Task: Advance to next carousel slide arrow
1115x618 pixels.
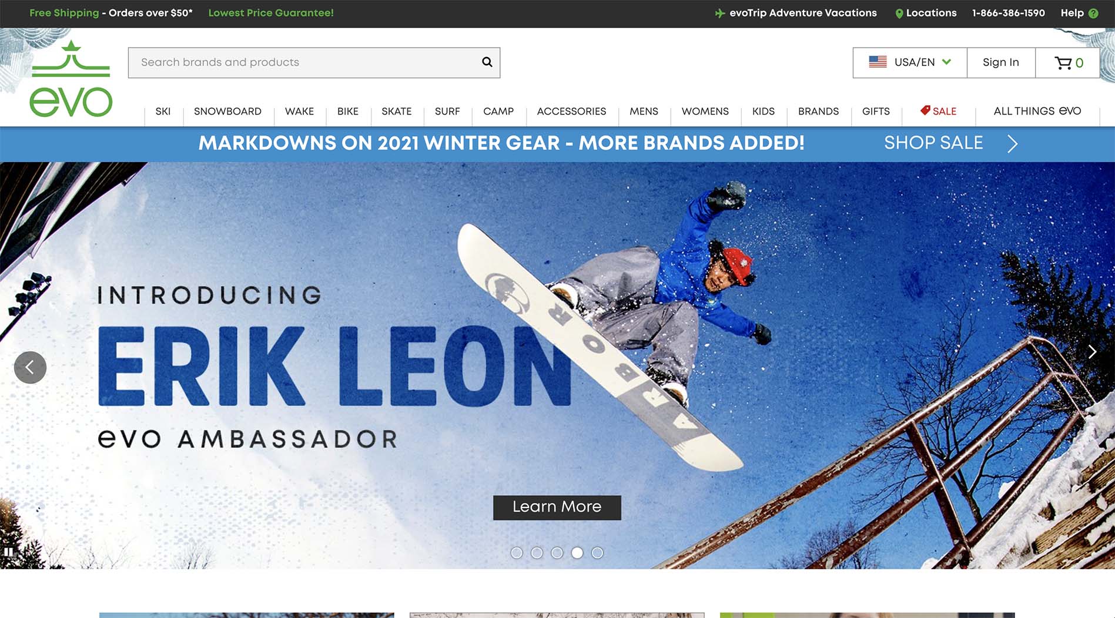Action: tap(1092, 351)
